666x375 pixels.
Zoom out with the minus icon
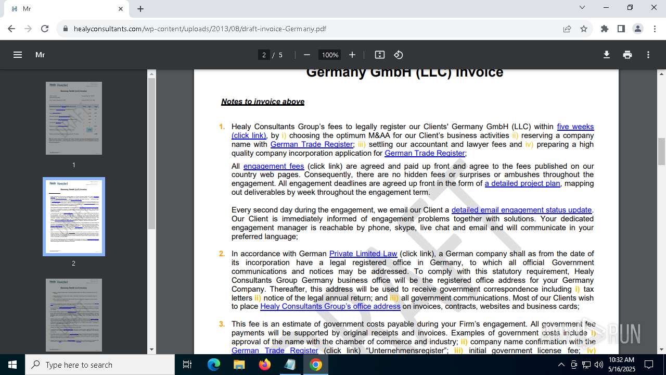click(x=307, y=55)
